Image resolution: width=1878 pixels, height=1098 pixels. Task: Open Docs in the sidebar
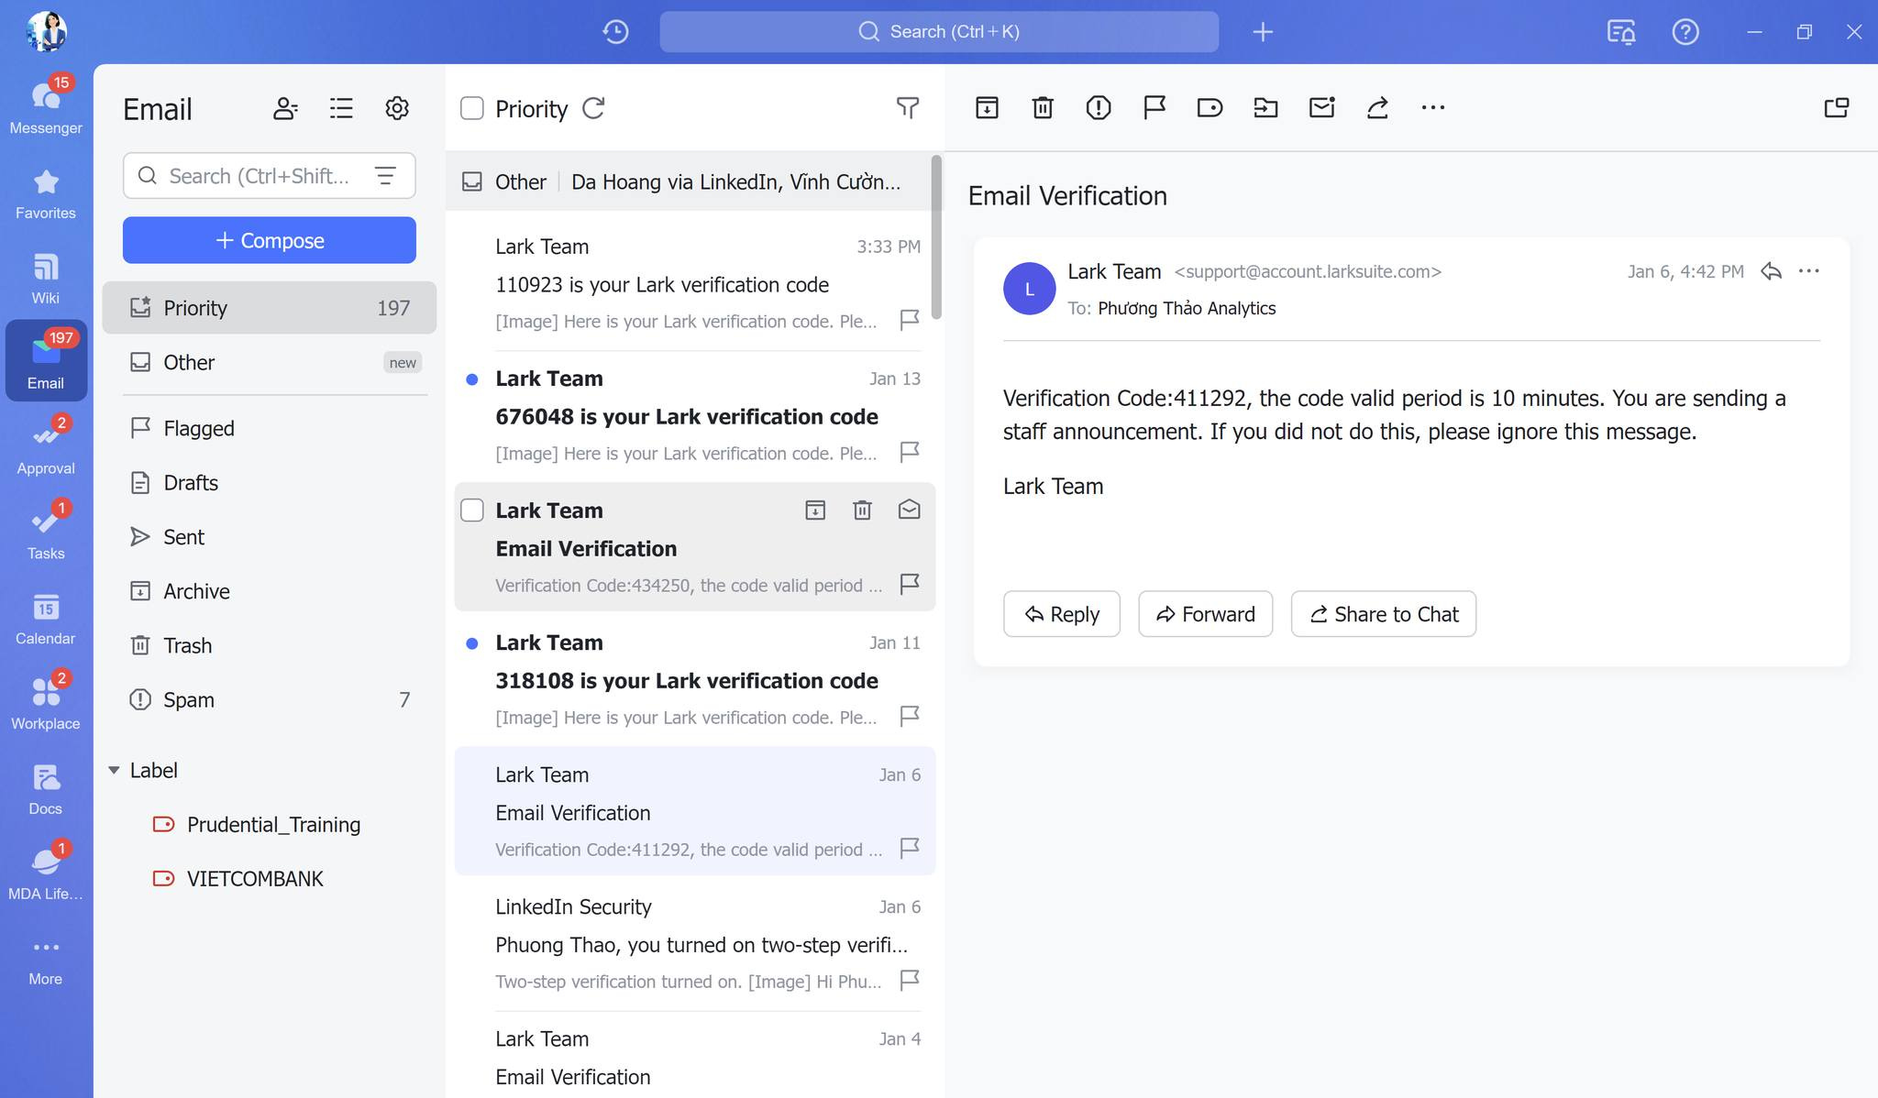46,791
